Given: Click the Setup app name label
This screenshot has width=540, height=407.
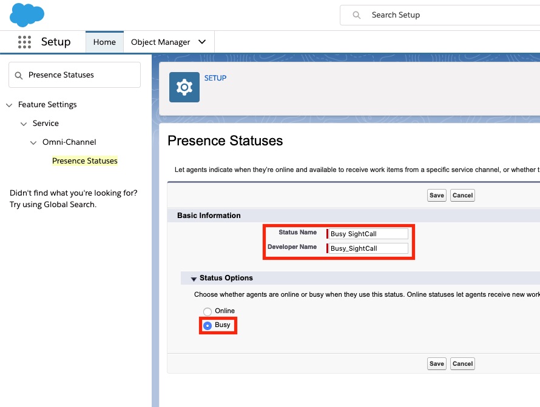Looking at the screenshot, I should tap(56, 42).
